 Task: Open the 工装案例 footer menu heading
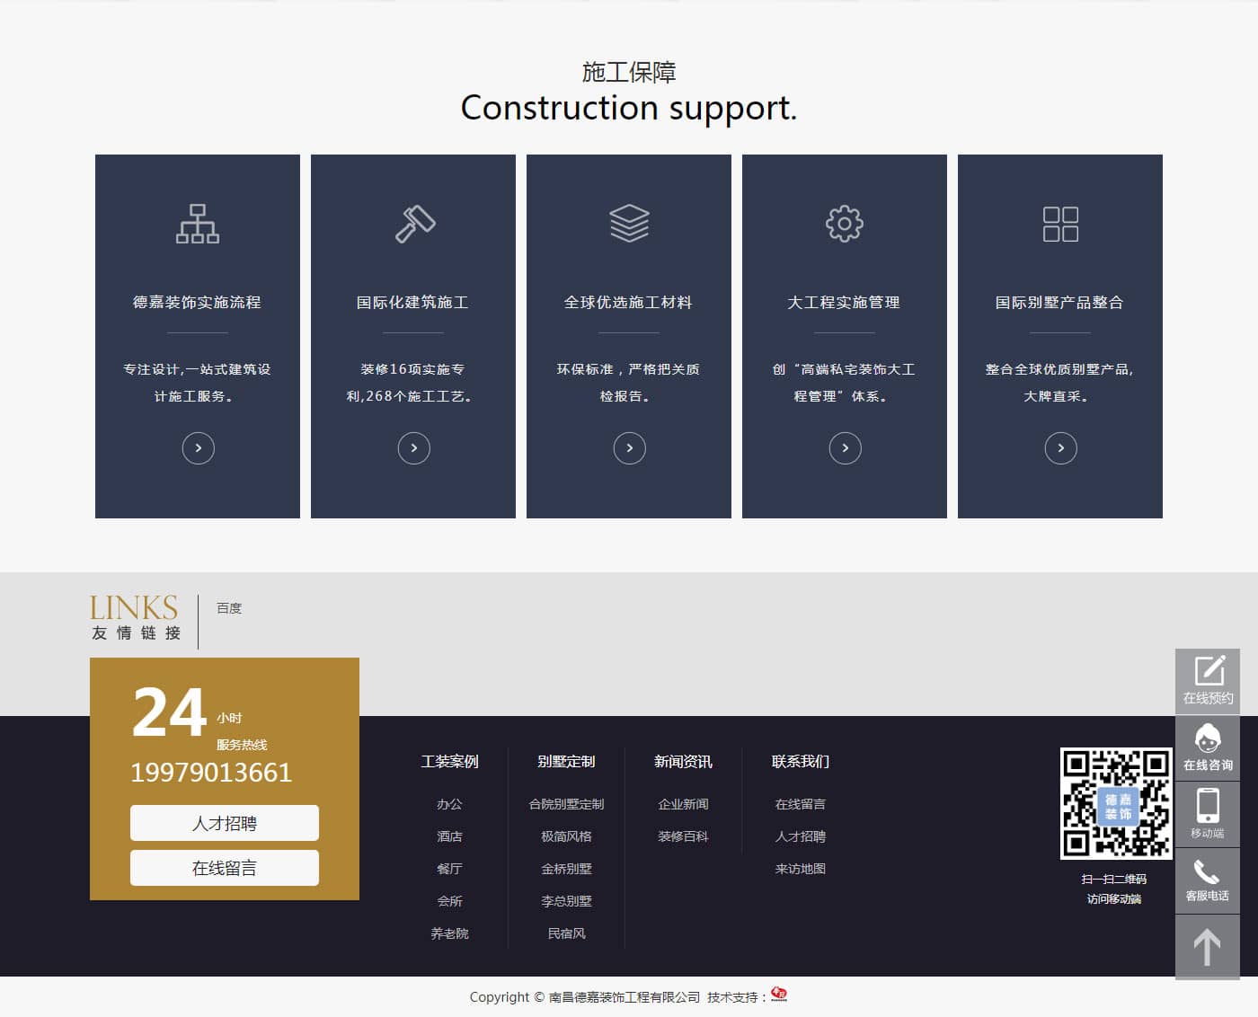[449, 762]
